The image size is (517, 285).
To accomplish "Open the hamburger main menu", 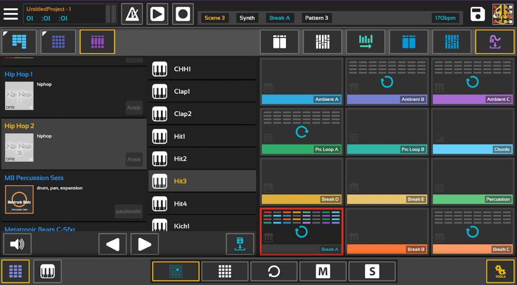I will point(11,14).
